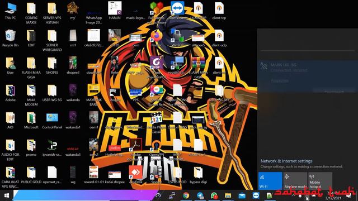Select the USER WG SG folder
Screen dimensions: 358x201
tap(52, 93)
